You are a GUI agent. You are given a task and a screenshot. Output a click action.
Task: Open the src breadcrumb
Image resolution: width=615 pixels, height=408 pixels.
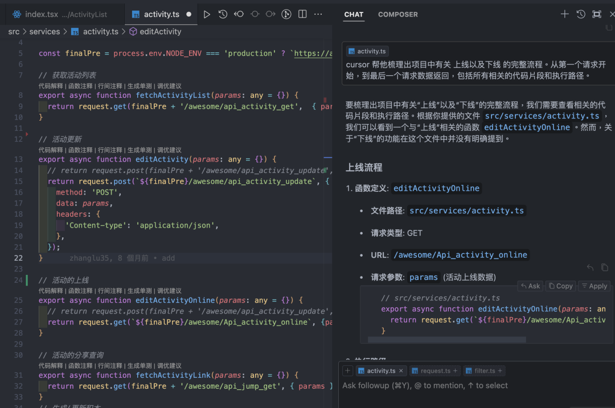pyautogui.click(x=14, y=32)
